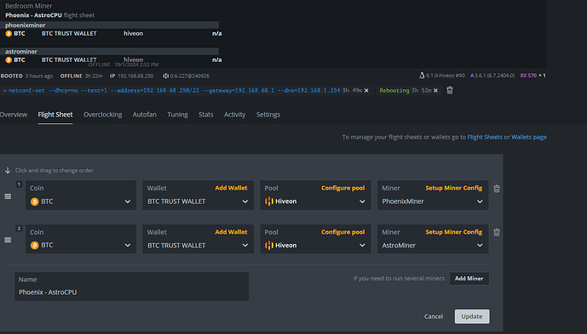Click Add Wallet in row 2
Image resolution: width=587 pixels, height=334 pixels.
(x=231, y=232)
